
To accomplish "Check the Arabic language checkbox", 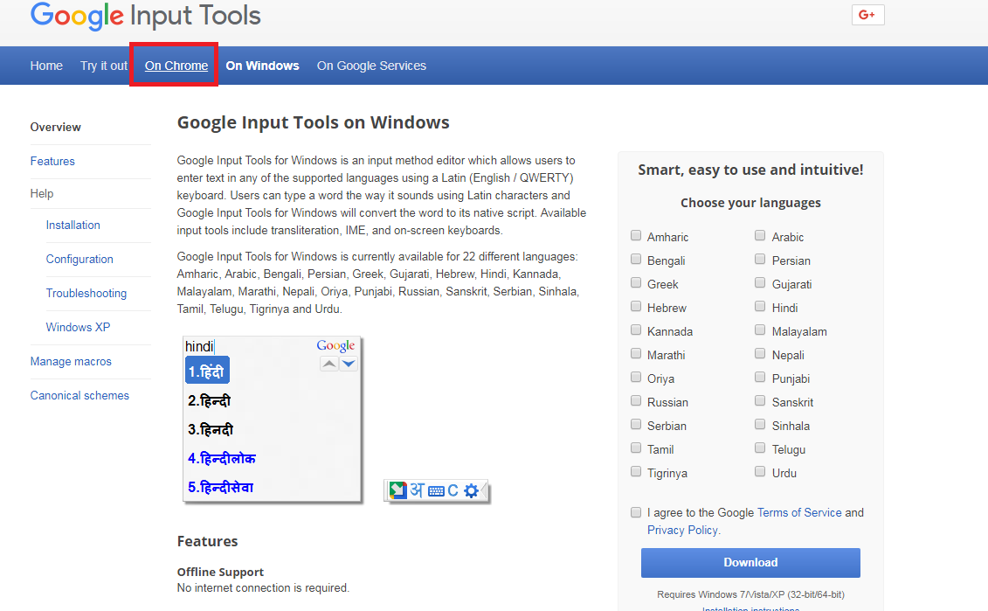I will (x=760, y=236).
